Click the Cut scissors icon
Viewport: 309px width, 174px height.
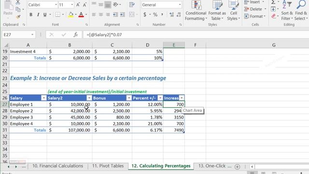(x=18, y=2)
